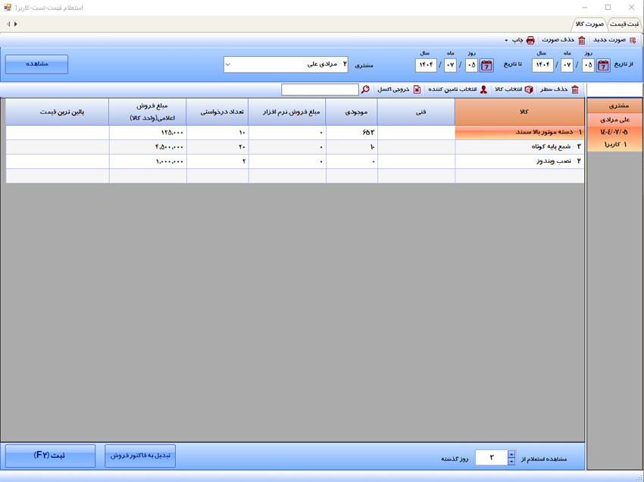Switch to the ثبت قیمت tab
Viewport: 644px width, 482px height.
pyautogui.click(x=624, y=24)
